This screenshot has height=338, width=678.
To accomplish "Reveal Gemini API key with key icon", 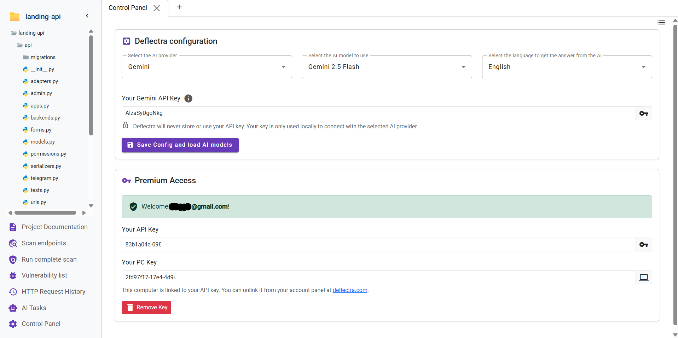I will [643, 113].
